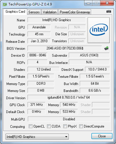Click the Driver Version field value
116x144 pixels.
(69, 97)
